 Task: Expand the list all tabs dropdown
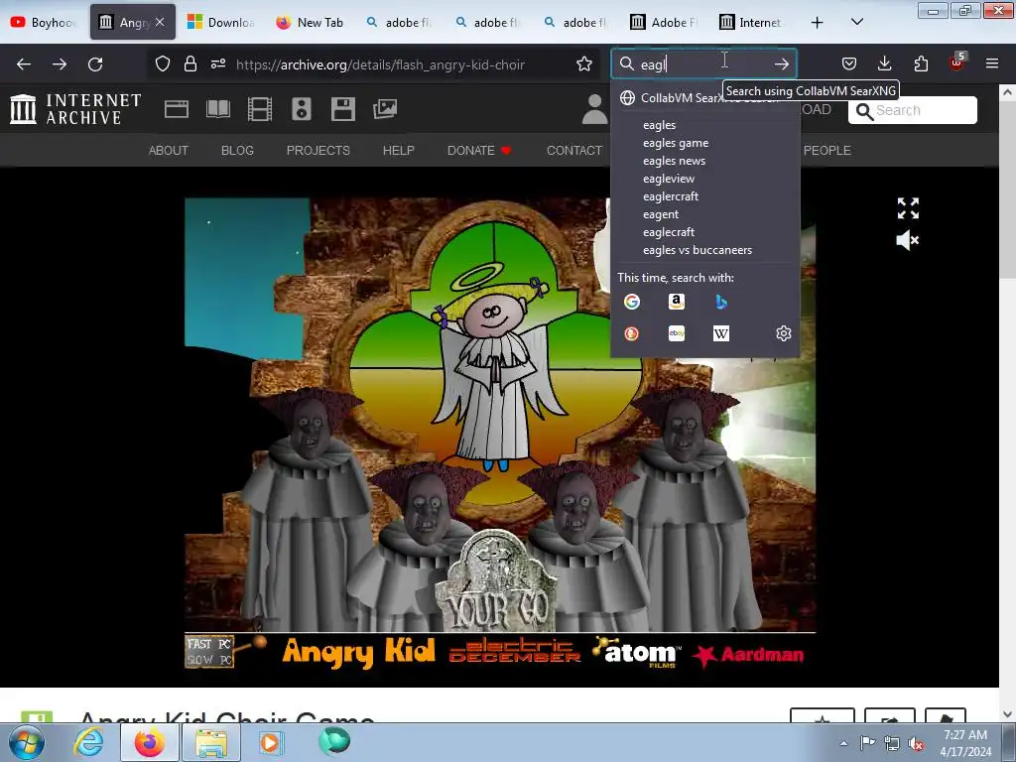pos(856,22)
